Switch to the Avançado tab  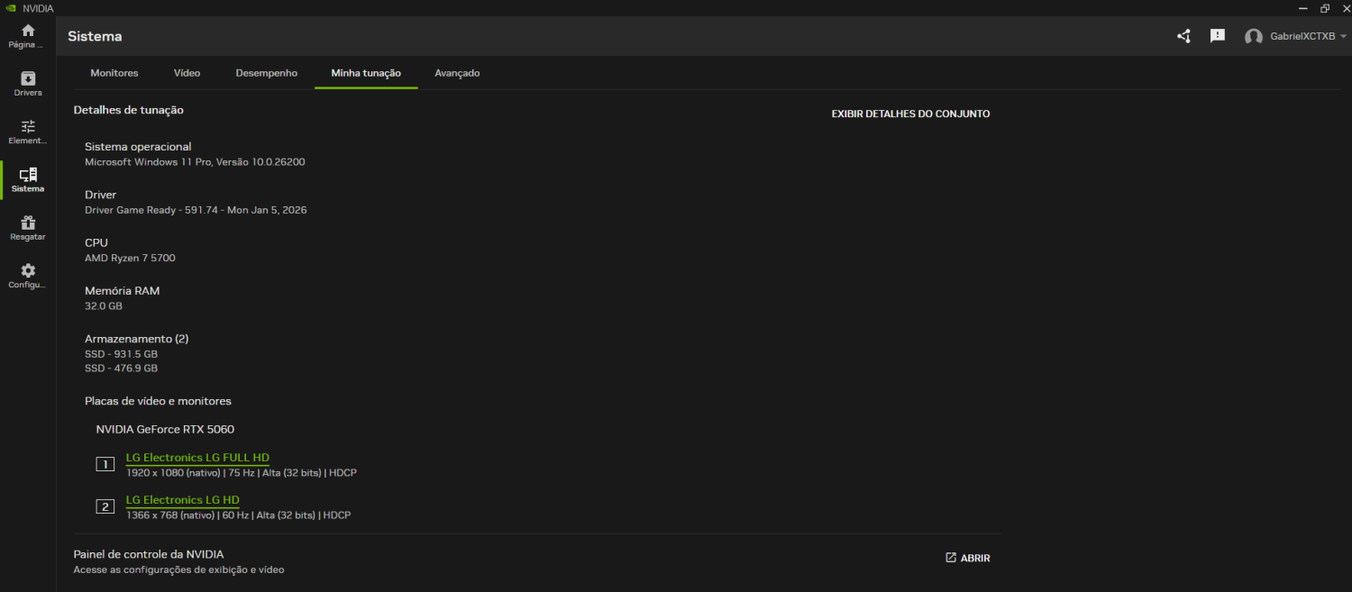[457, 73]
